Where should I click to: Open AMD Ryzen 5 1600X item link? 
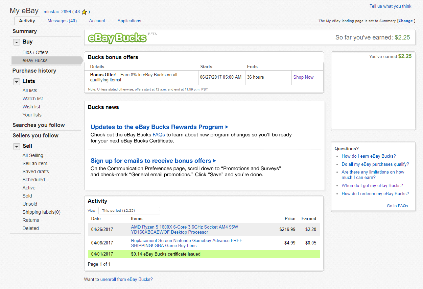click(185, 230)
